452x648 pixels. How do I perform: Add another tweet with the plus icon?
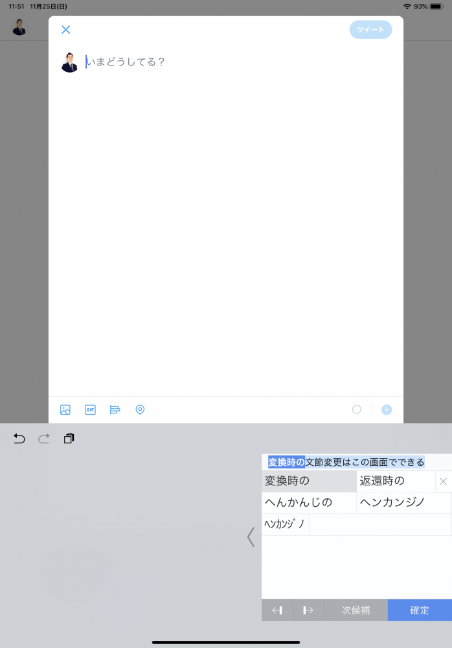pos(387,410)
